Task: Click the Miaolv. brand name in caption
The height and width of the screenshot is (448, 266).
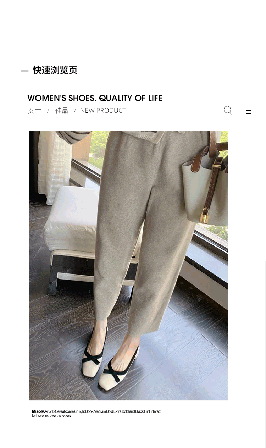Action: tap(38, 411)
